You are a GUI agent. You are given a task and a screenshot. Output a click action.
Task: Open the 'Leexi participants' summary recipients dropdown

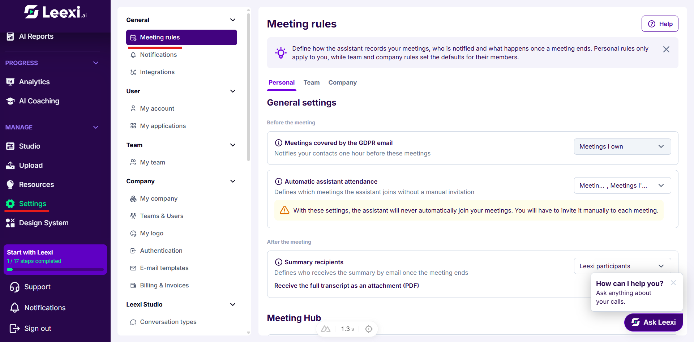[x=622, y=266]
